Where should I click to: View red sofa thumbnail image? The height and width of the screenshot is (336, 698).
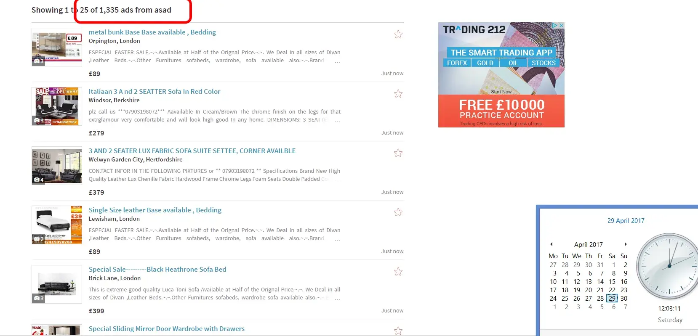[57, 106]
